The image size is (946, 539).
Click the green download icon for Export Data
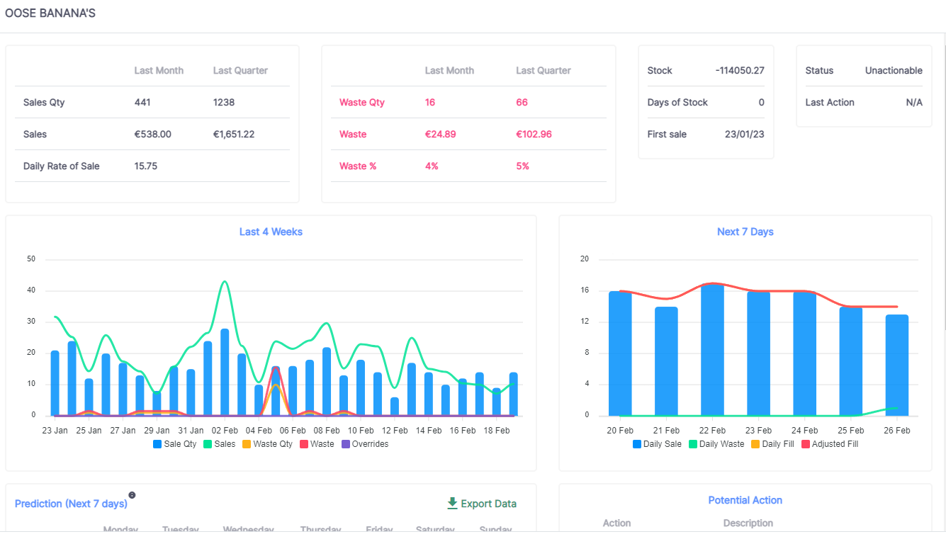point(452,504)
